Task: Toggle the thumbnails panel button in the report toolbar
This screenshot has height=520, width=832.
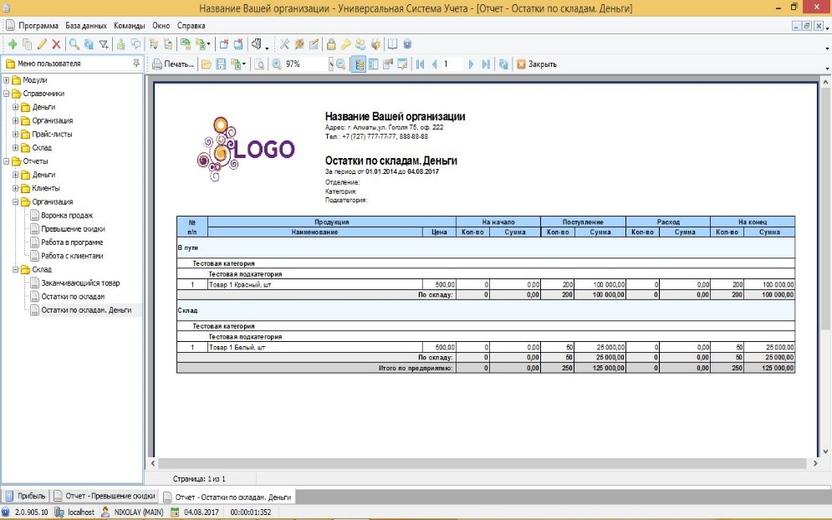Action: [374, 64]
